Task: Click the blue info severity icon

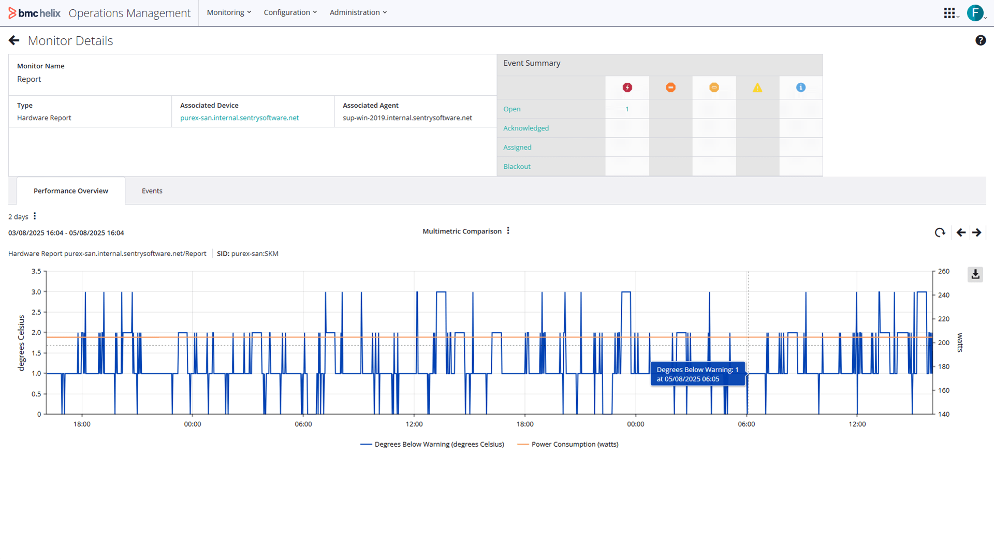Action: [800, 87]
